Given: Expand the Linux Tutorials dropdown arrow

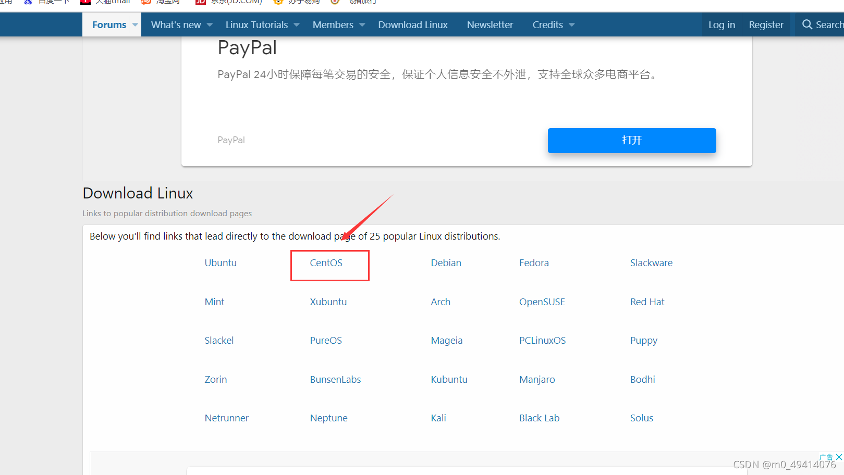Looking at the screenshot, I should pos(297,24).
